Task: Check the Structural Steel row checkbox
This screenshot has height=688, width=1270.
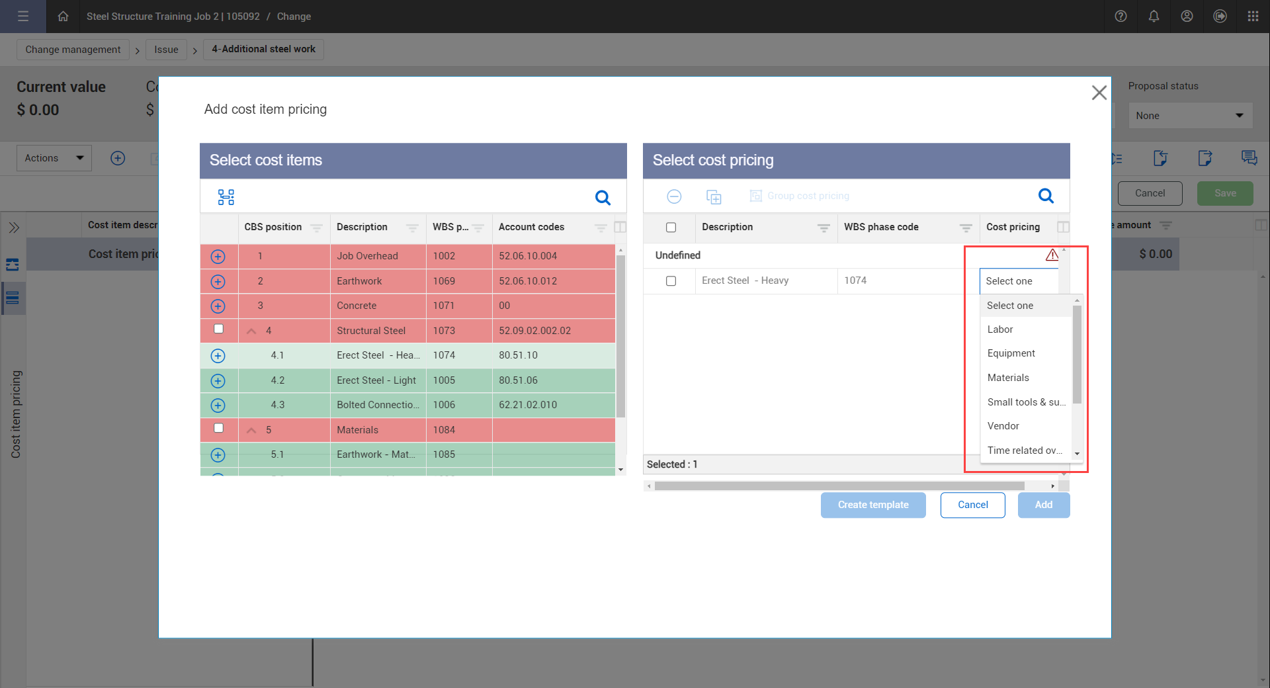Action: pyautogui.click(x=218, y=329)
